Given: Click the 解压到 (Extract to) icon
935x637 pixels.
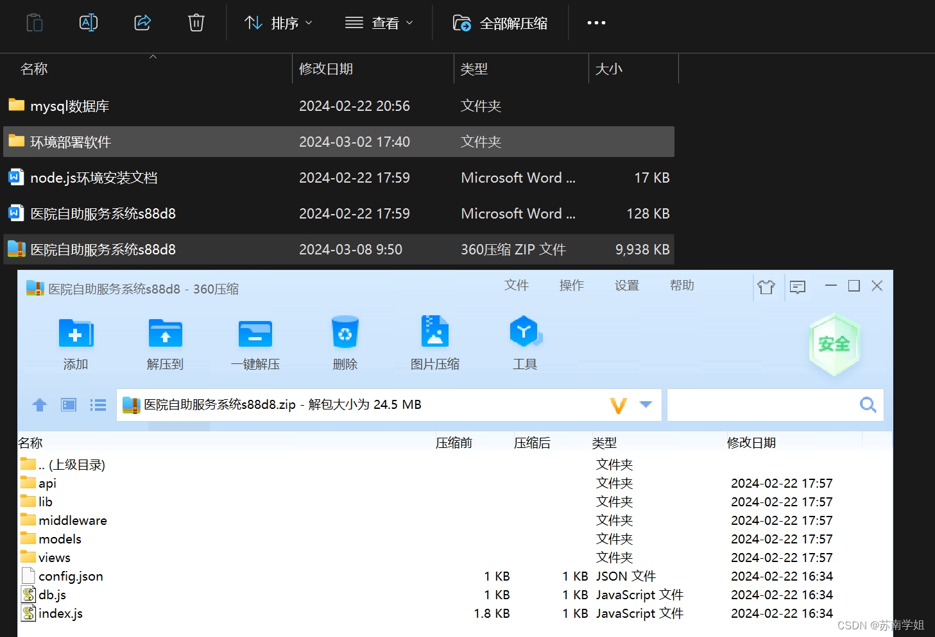Looking at the screenshot, I should [165, 343].
